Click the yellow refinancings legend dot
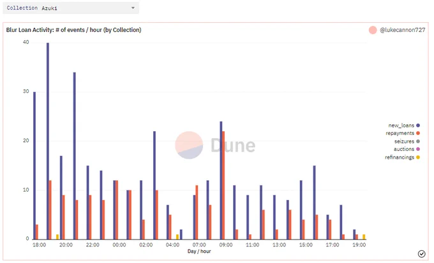The width and height of the screenshot is (434, 263). pyautogui.click(x=418, y=157)
